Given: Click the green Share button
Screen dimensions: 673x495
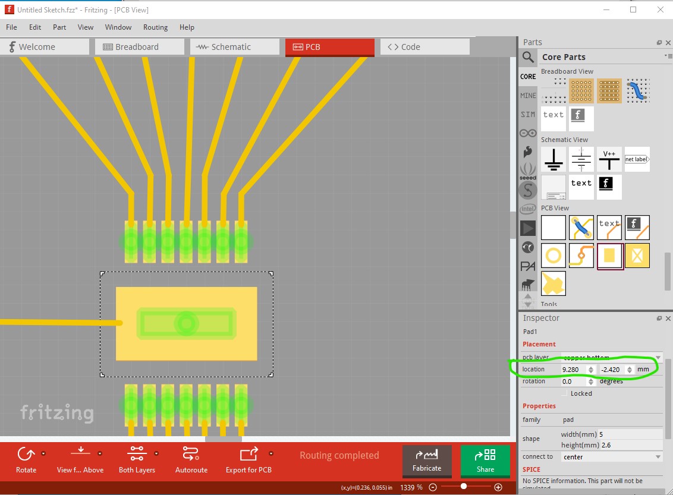Looking at the screenshot, I should [485, 461].
